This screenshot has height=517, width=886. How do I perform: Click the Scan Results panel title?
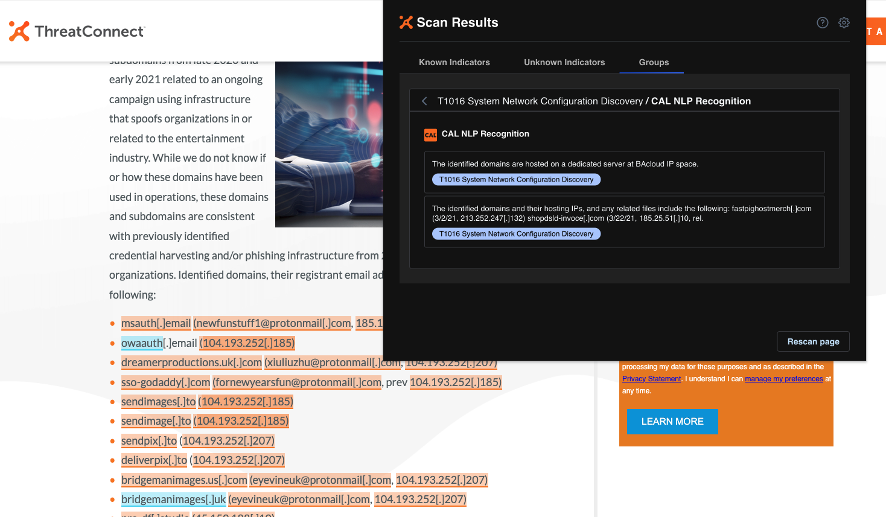(x=457, y=22)
